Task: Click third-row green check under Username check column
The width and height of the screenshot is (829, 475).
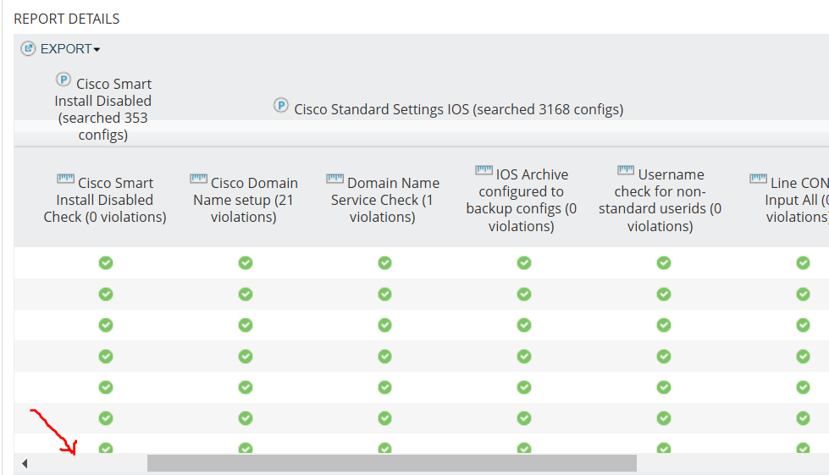Action: 664,325
